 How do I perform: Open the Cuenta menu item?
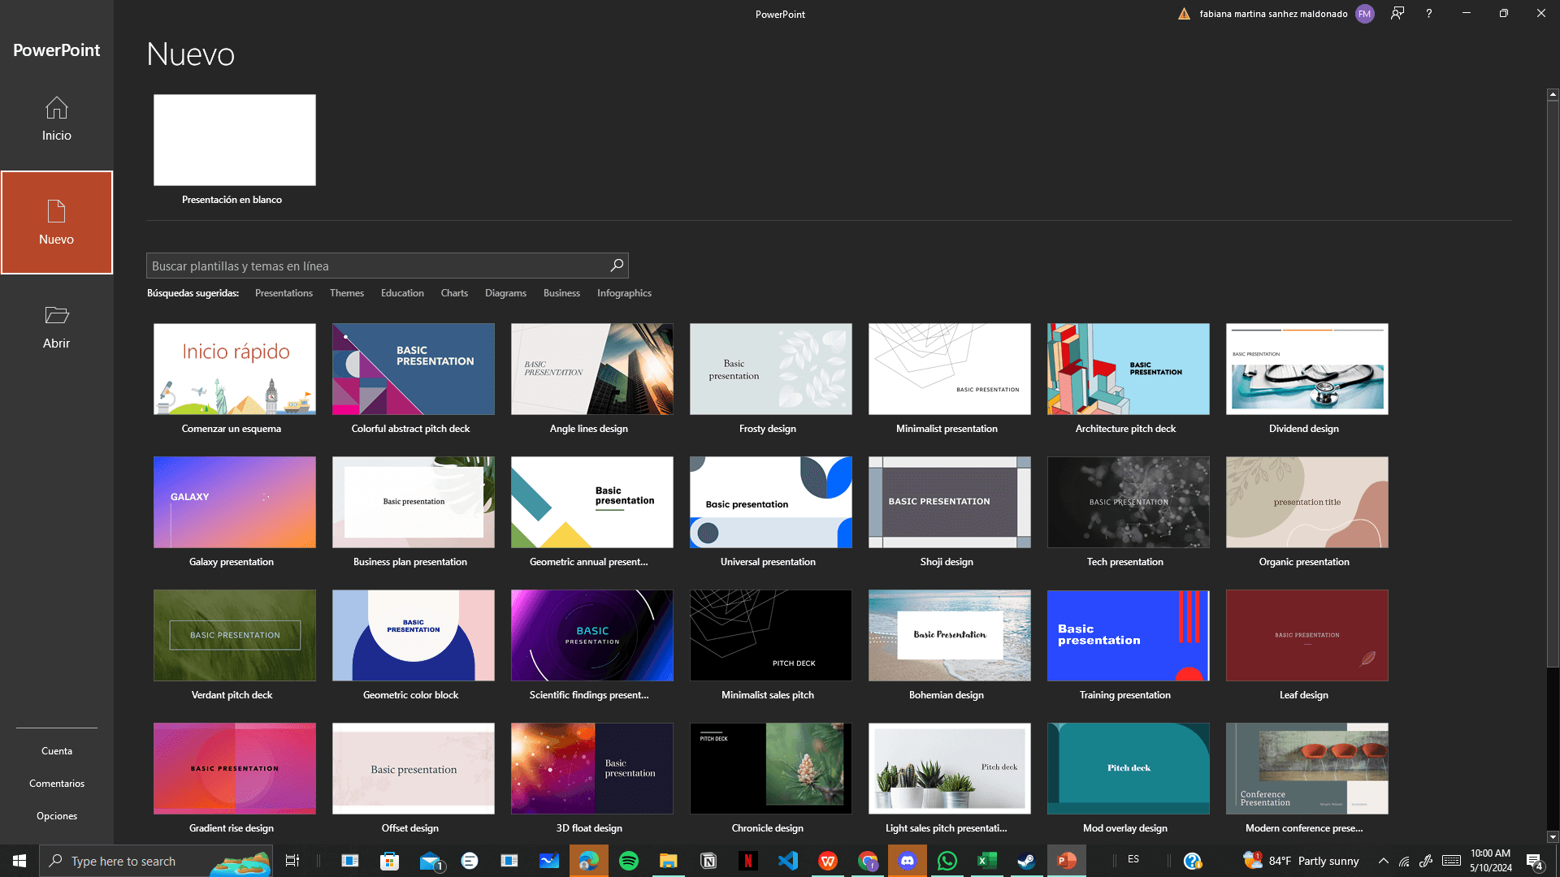click(57, 751)
